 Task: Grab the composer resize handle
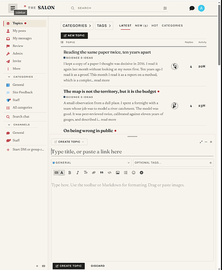coord(132,136)
